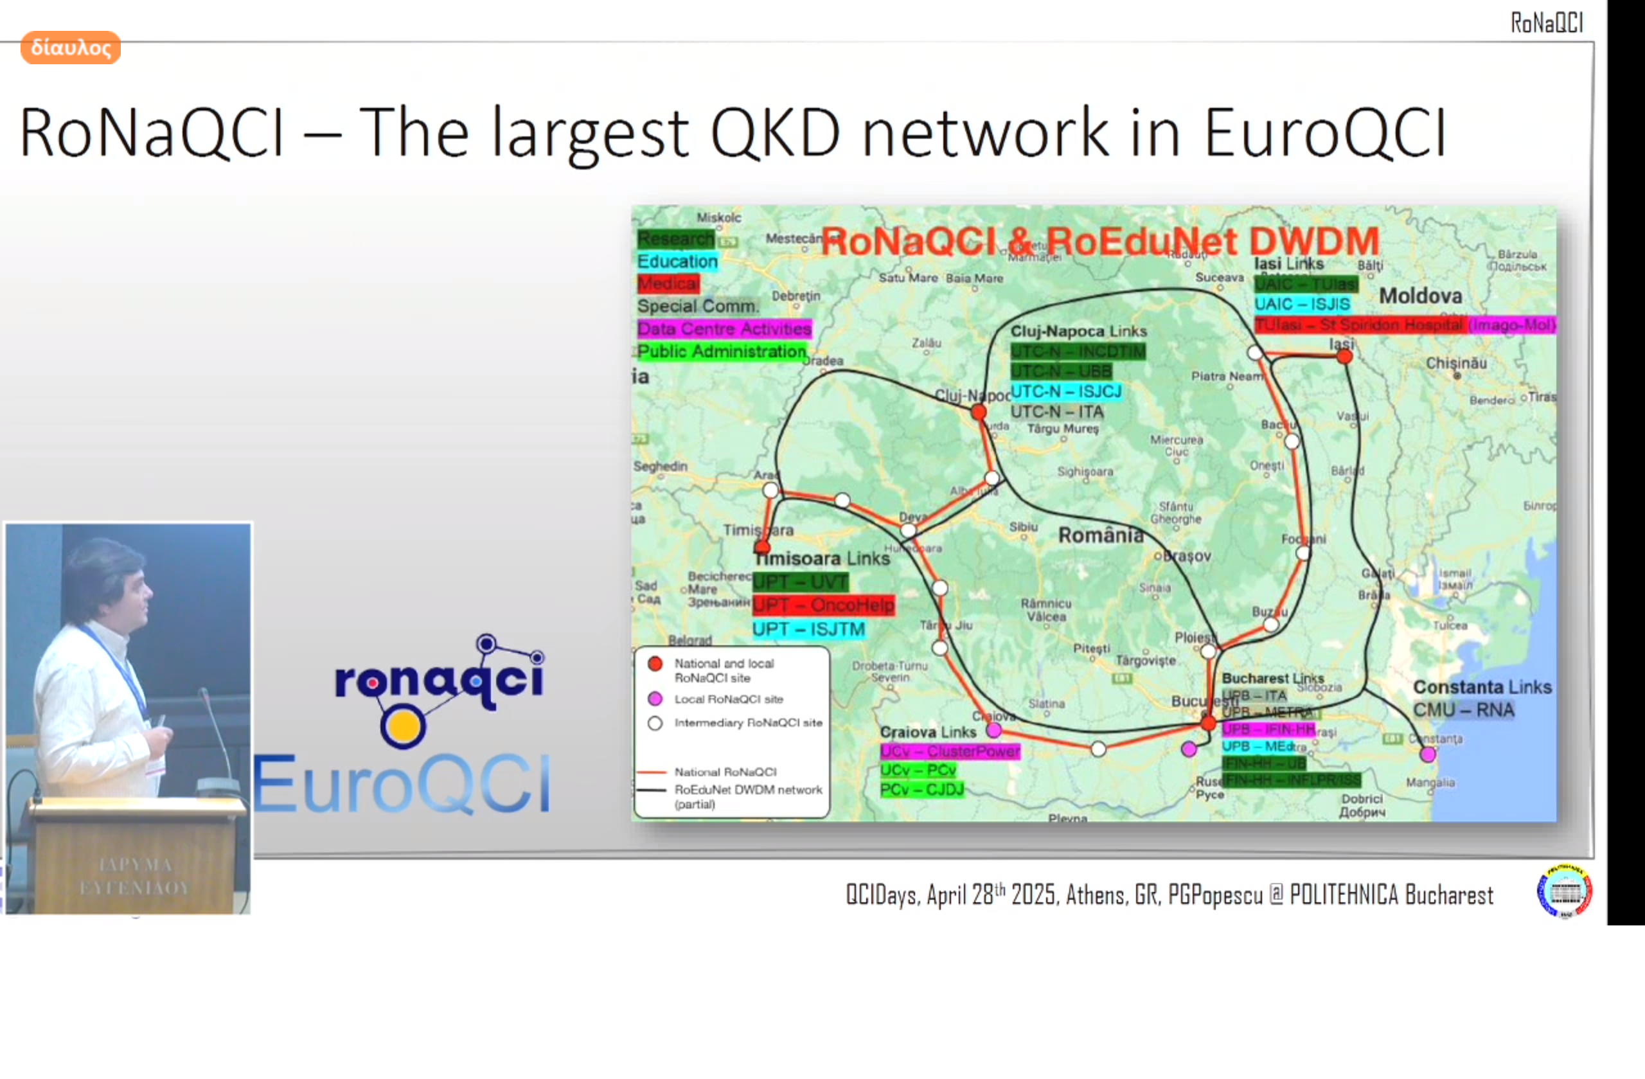Click the red Bucharest node on the map
This screenshot has height=1079, width=1645.
pyautogui.click(x=1207, y=724)
